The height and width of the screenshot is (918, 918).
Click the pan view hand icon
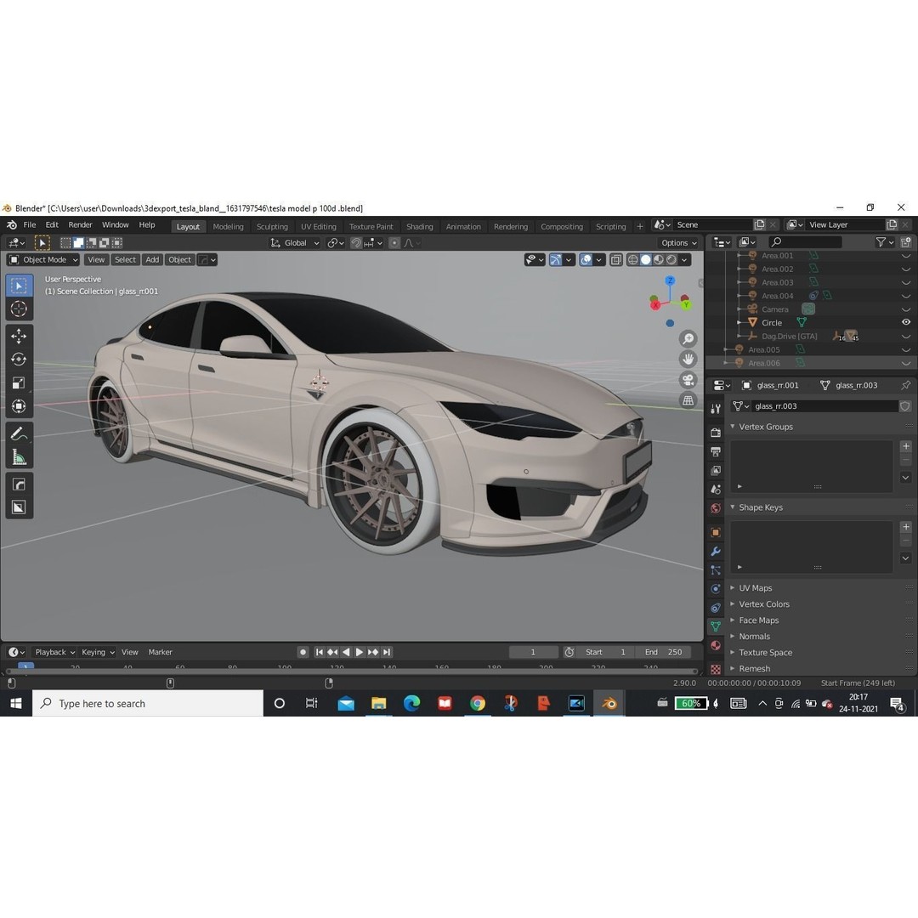click(x=688, y=359)
